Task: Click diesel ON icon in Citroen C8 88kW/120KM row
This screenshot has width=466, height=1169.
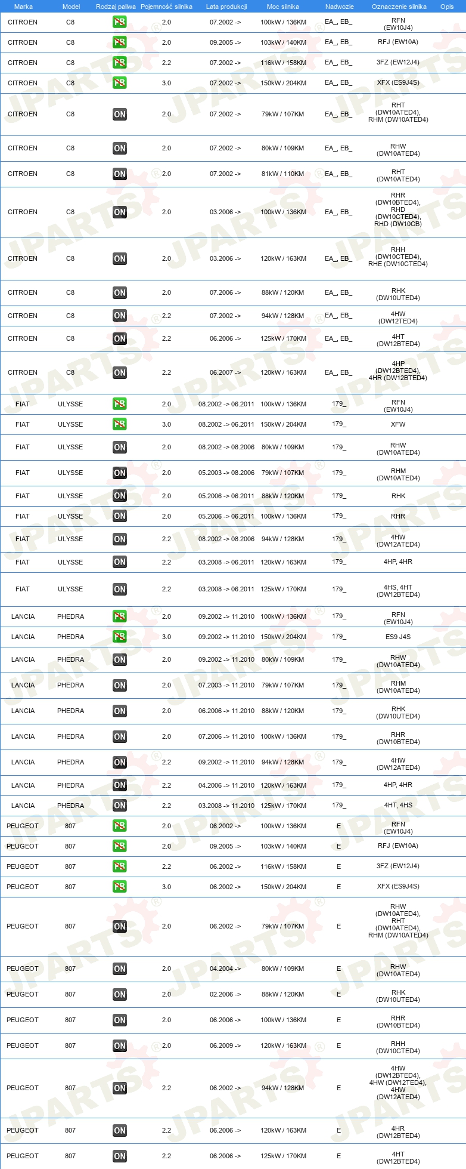Action: pos(120,292)
